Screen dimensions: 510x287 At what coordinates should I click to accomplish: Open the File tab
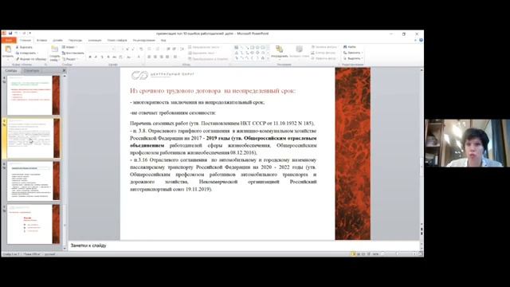tap(9, 41)
